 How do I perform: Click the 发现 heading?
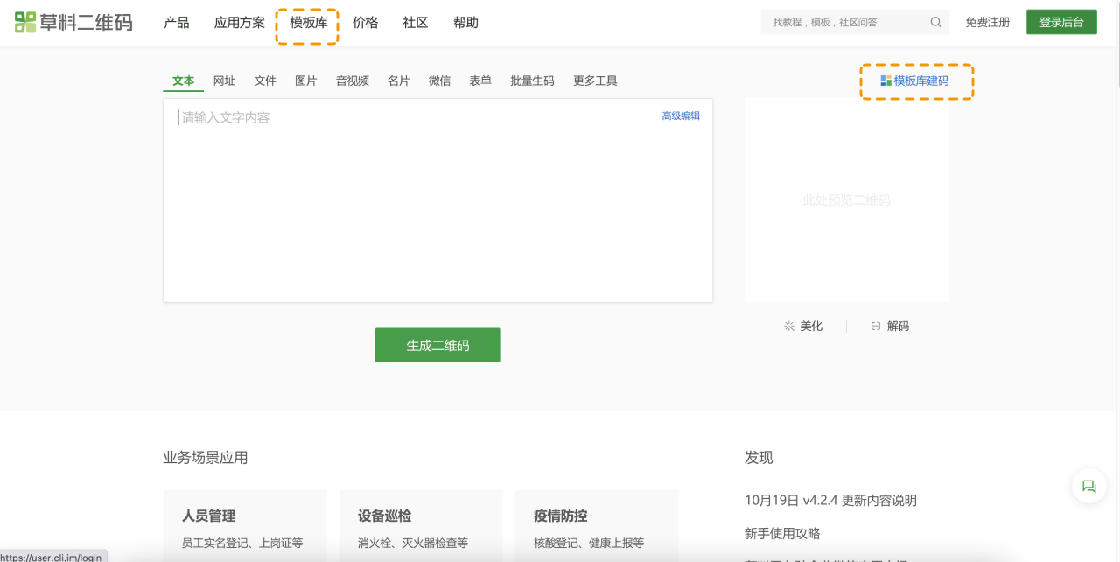[x=759, y=457]
